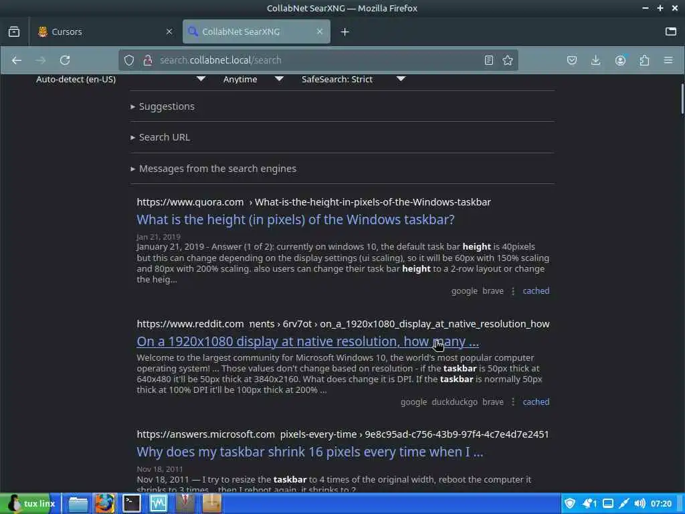
Task: Click the volume speaker tray icon
Action: point(640,503)
